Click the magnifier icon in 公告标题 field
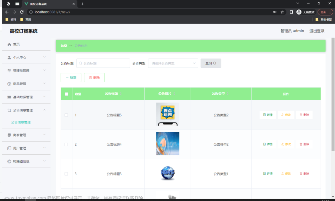Image resolution: width=335 pixels, height=201 pixels. (80, 63)
